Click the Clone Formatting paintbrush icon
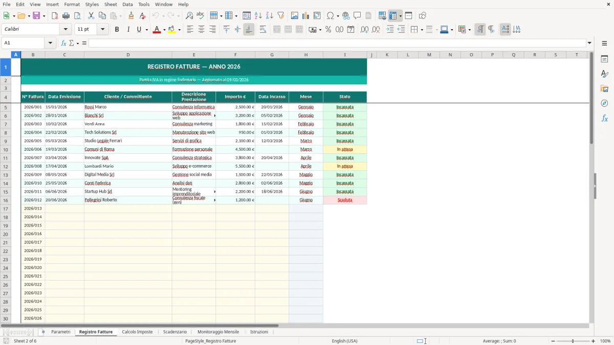The height and width of the screenshot is (345, 614). [x=131, y=16]
